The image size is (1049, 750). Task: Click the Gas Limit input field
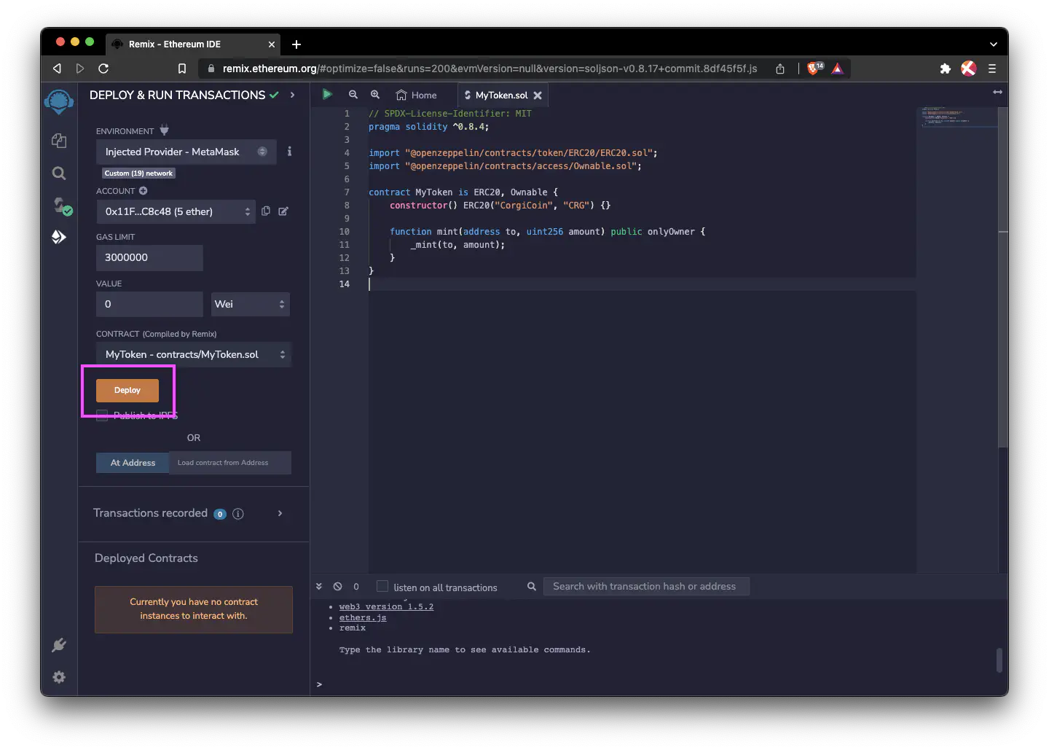[149, 257]
